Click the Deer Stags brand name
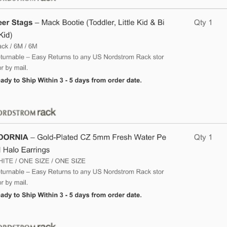This screenshot has width=227, height=227. [x=16, y=23]
